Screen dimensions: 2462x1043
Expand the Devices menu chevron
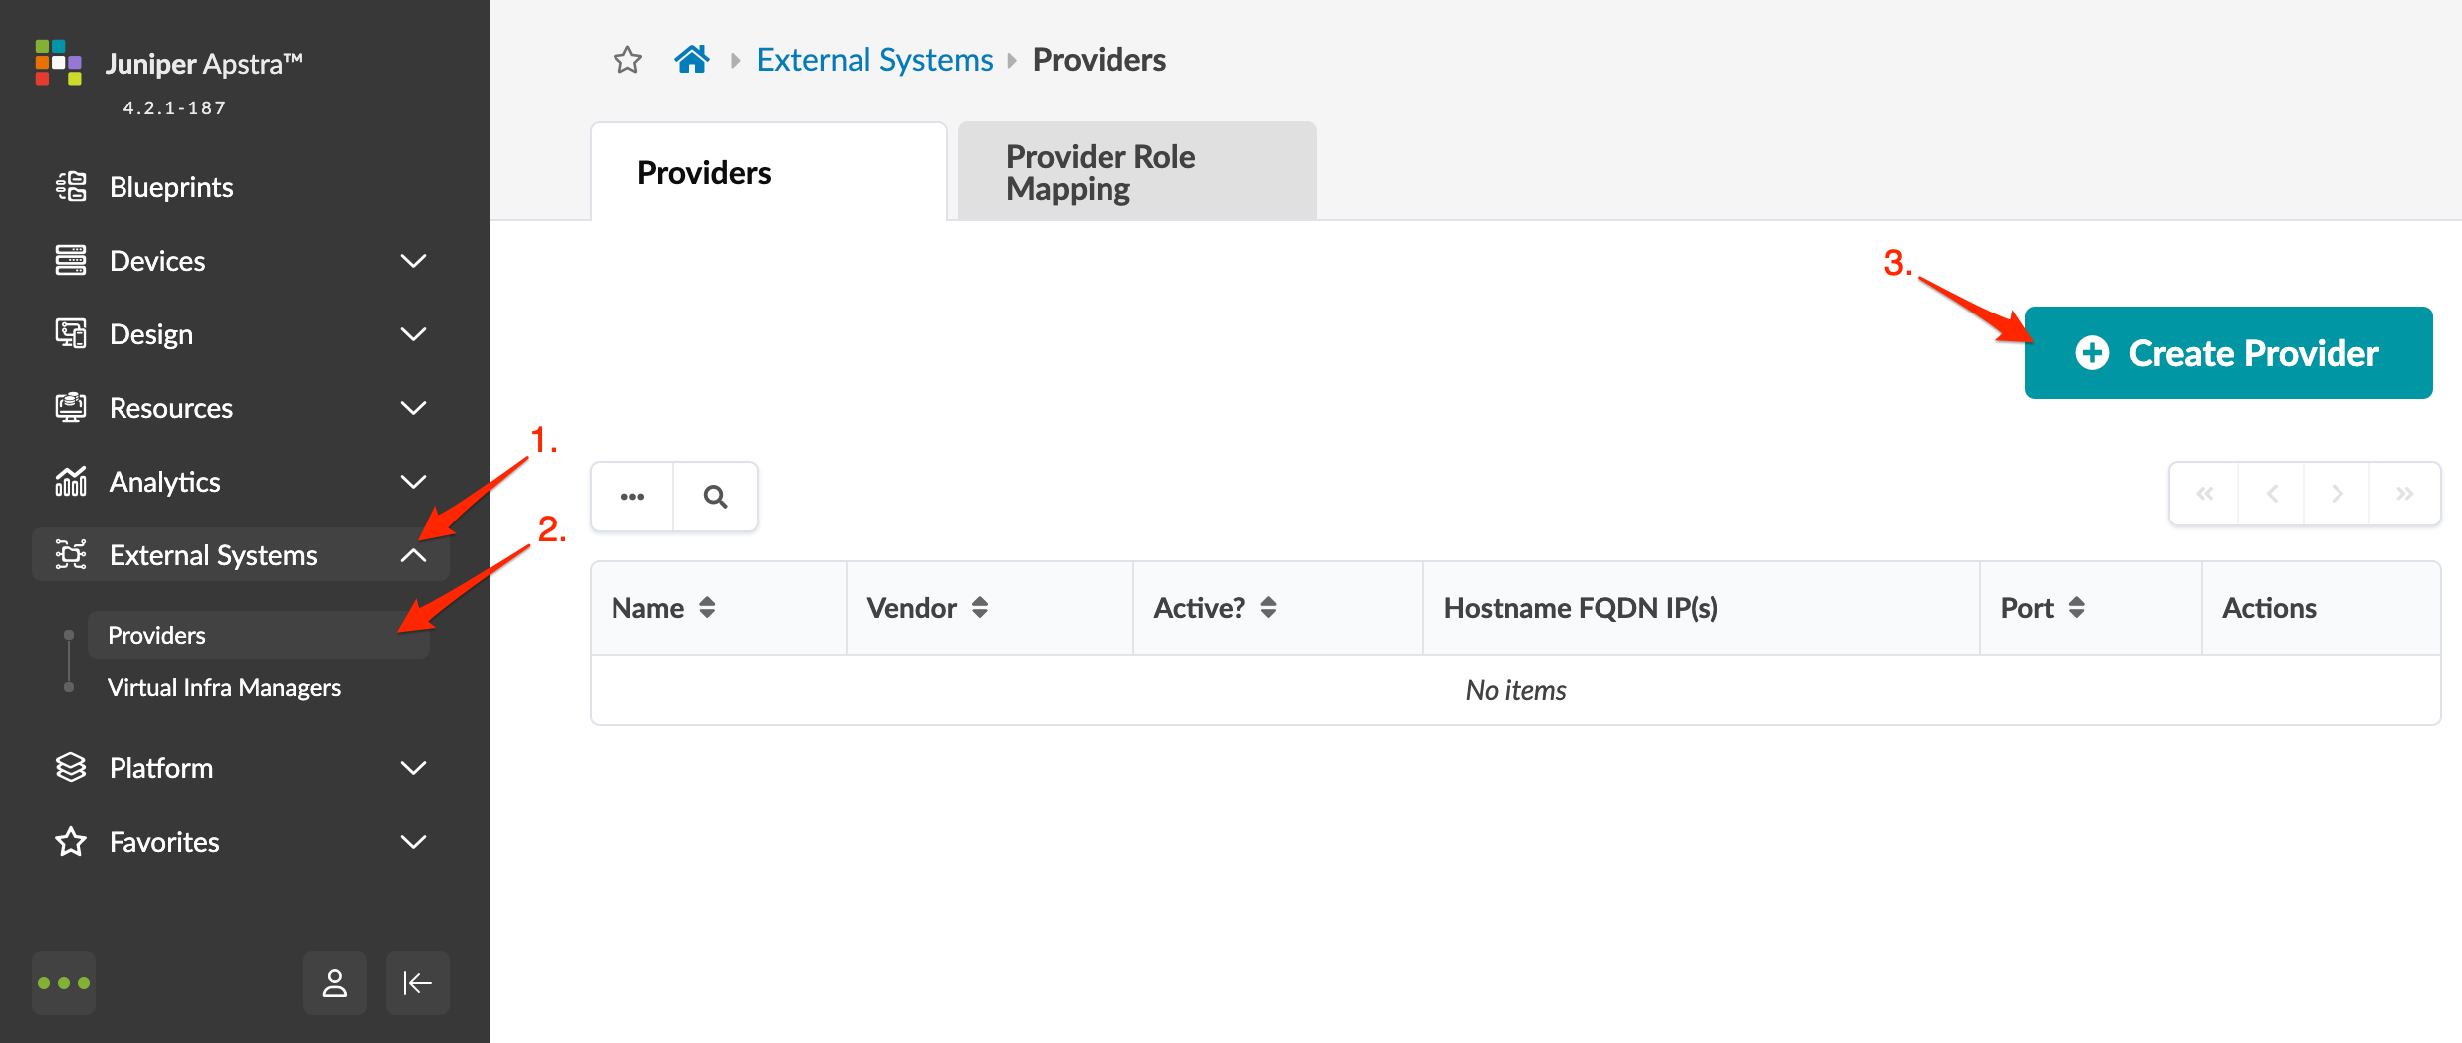(413, 261)
